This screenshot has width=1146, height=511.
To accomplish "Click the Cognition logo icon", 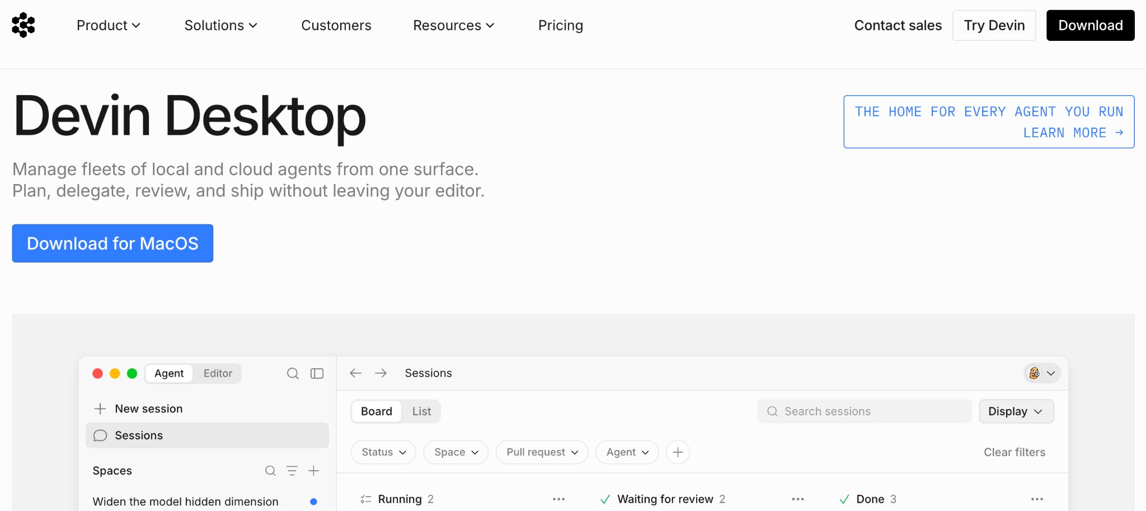I will click(x=24, y=25).
